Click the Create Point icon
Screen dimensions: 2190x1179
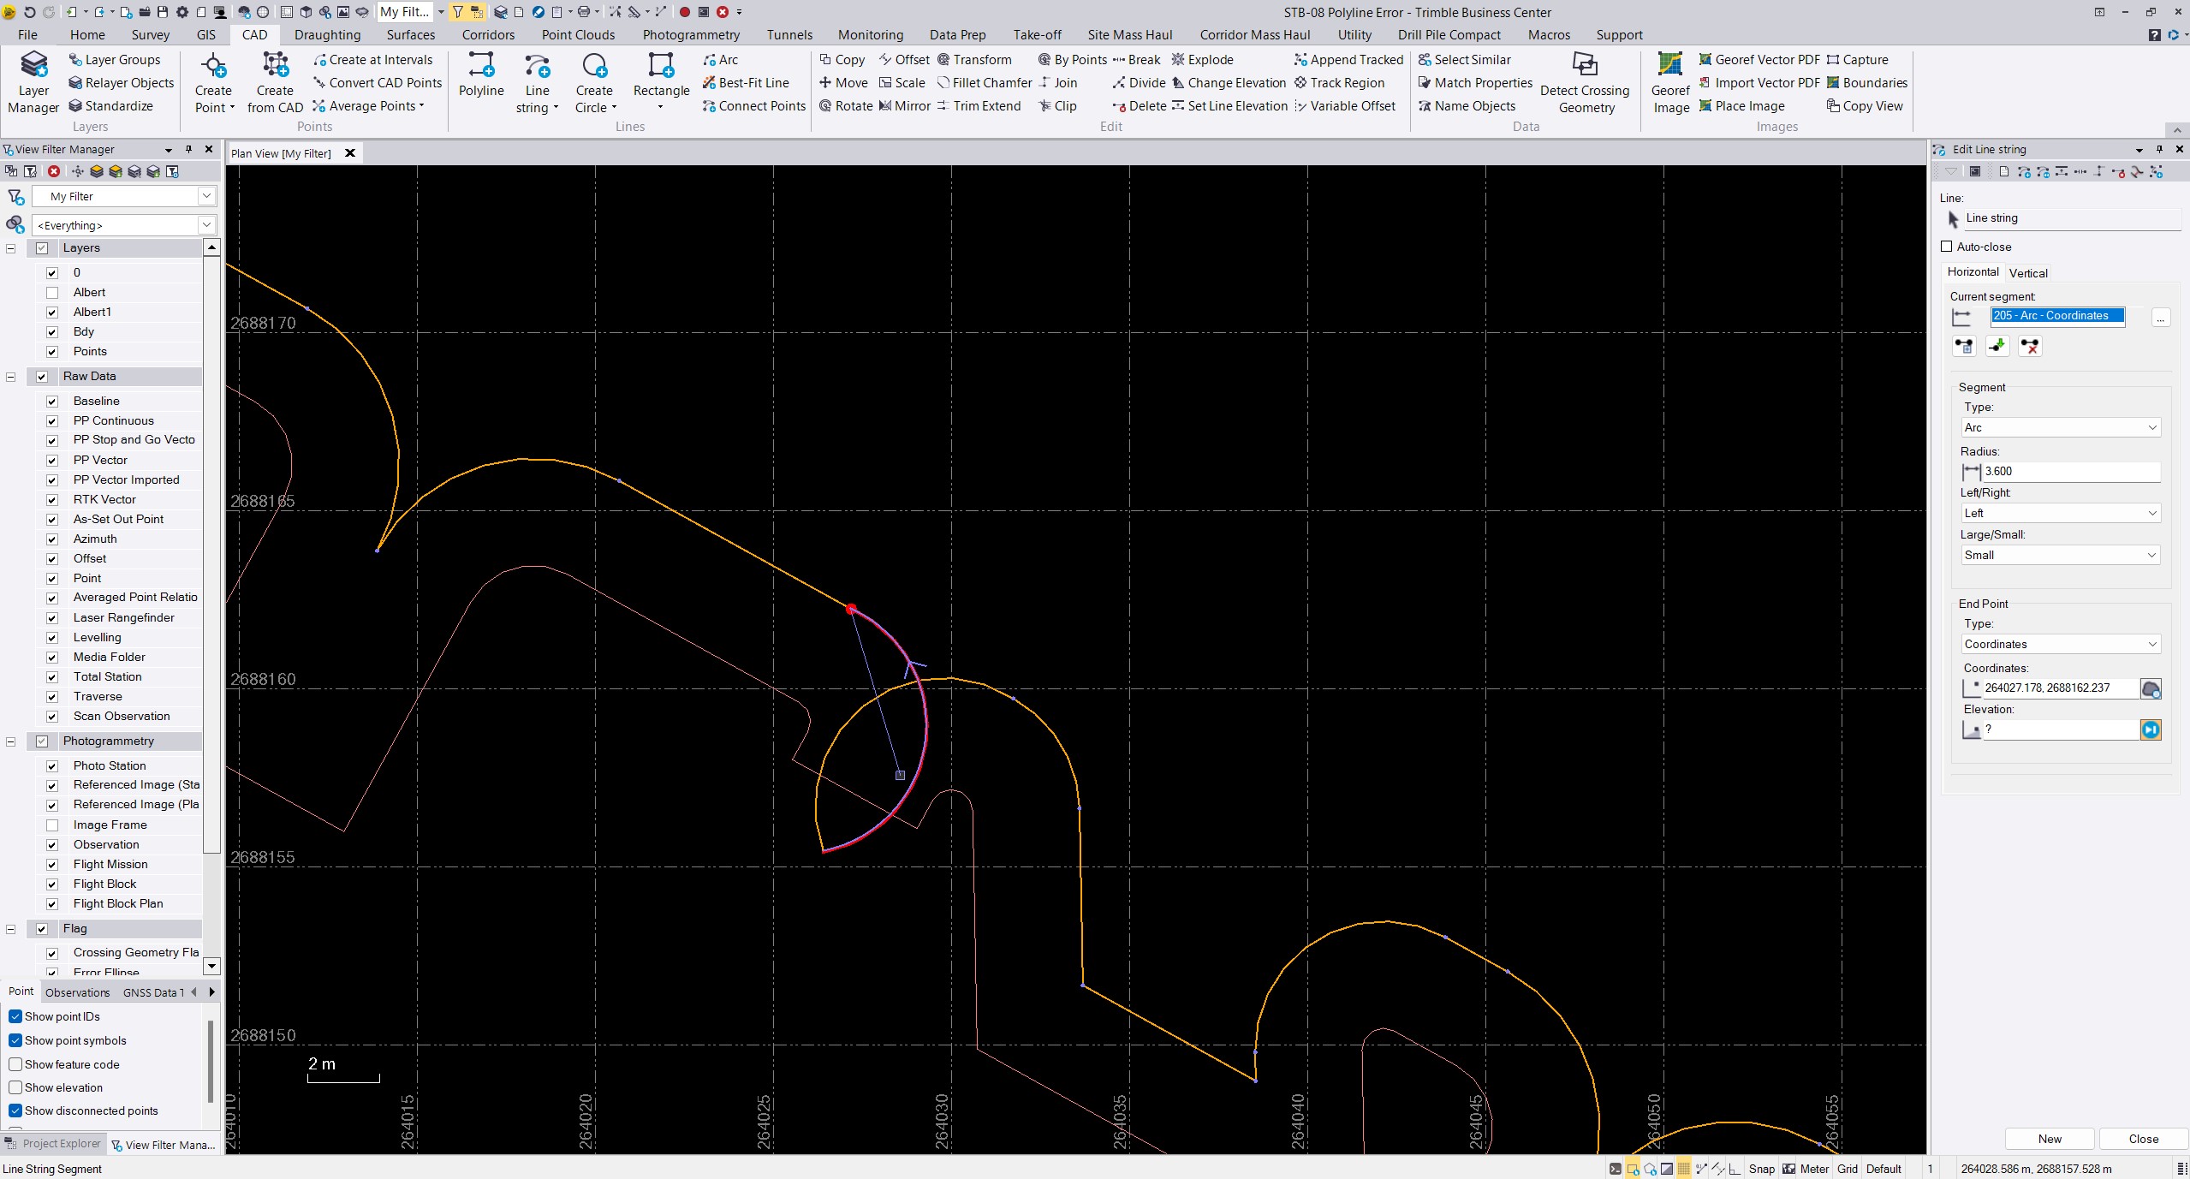tap(212, 67)
